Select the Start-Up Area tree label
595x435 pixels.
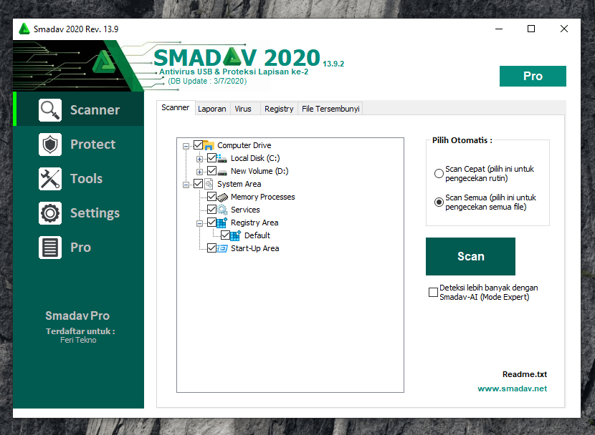(x=255, y=248)
